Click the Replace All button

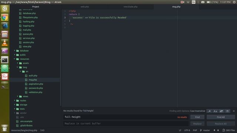point(221,124)
